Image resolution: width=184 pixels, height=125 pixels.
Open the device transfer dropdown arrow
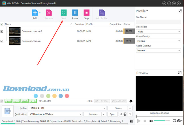click(x=130, y=114)
